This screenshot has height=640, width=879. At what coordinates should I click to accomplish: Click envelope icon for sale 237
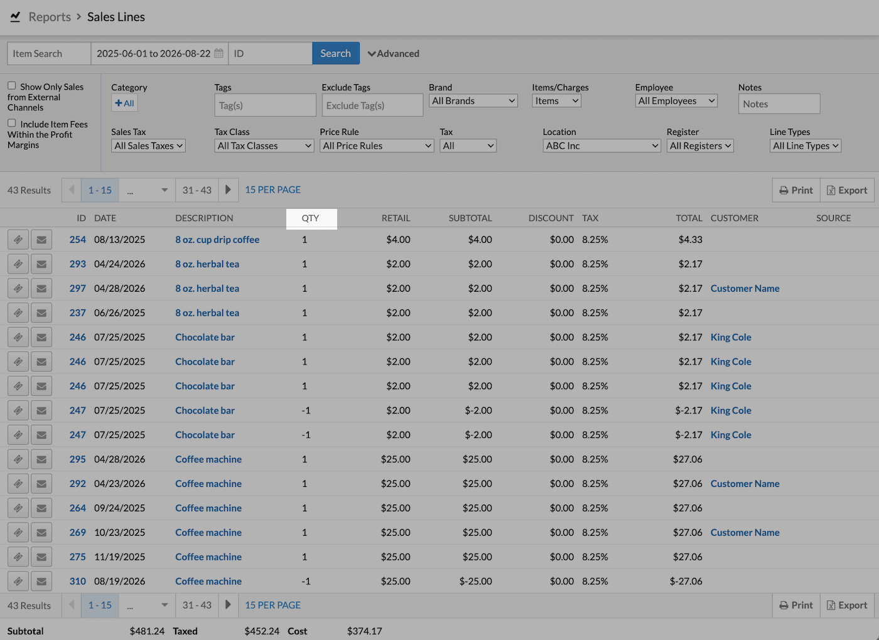[41, 313]
